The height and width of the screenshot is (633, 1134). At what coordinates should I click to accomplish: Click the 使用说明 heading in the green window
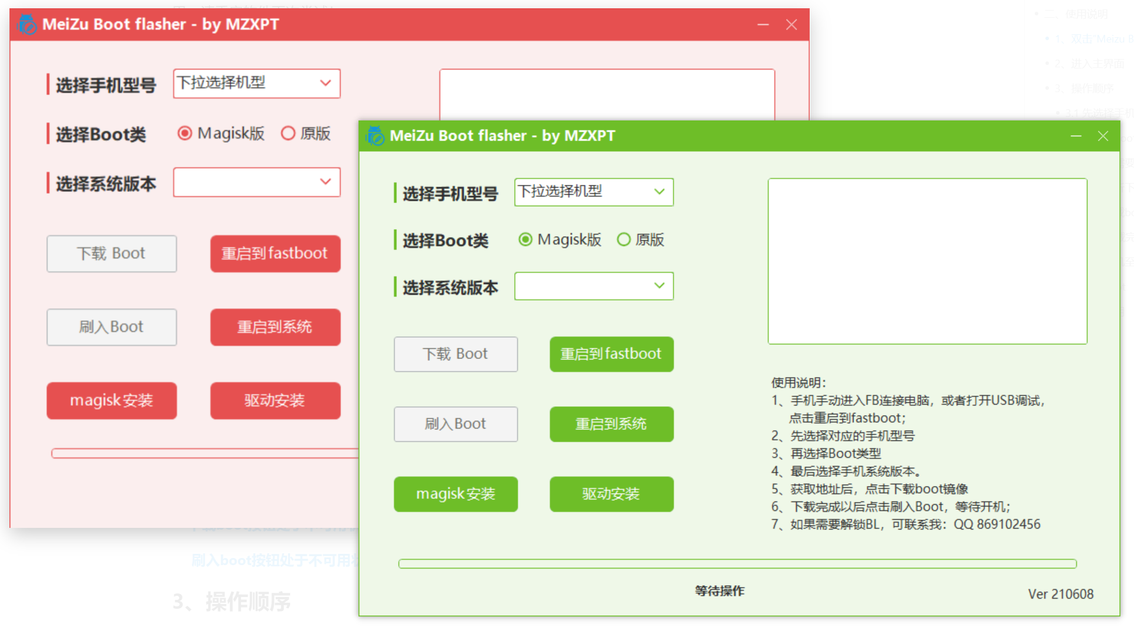pos(799,383)
